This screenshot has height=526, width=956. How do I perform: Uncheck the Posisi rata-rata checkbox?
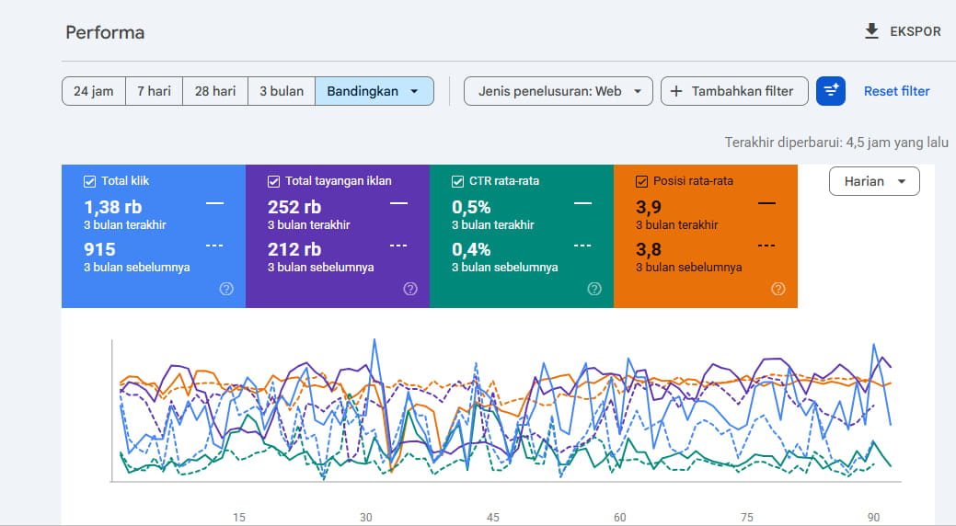tap(641, 181)
